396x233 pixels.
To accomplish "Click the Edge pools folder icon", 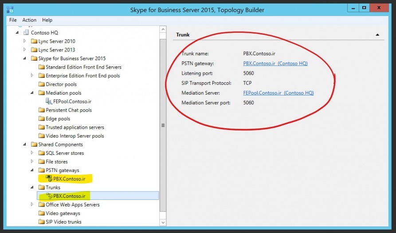I will coord(41,118).
